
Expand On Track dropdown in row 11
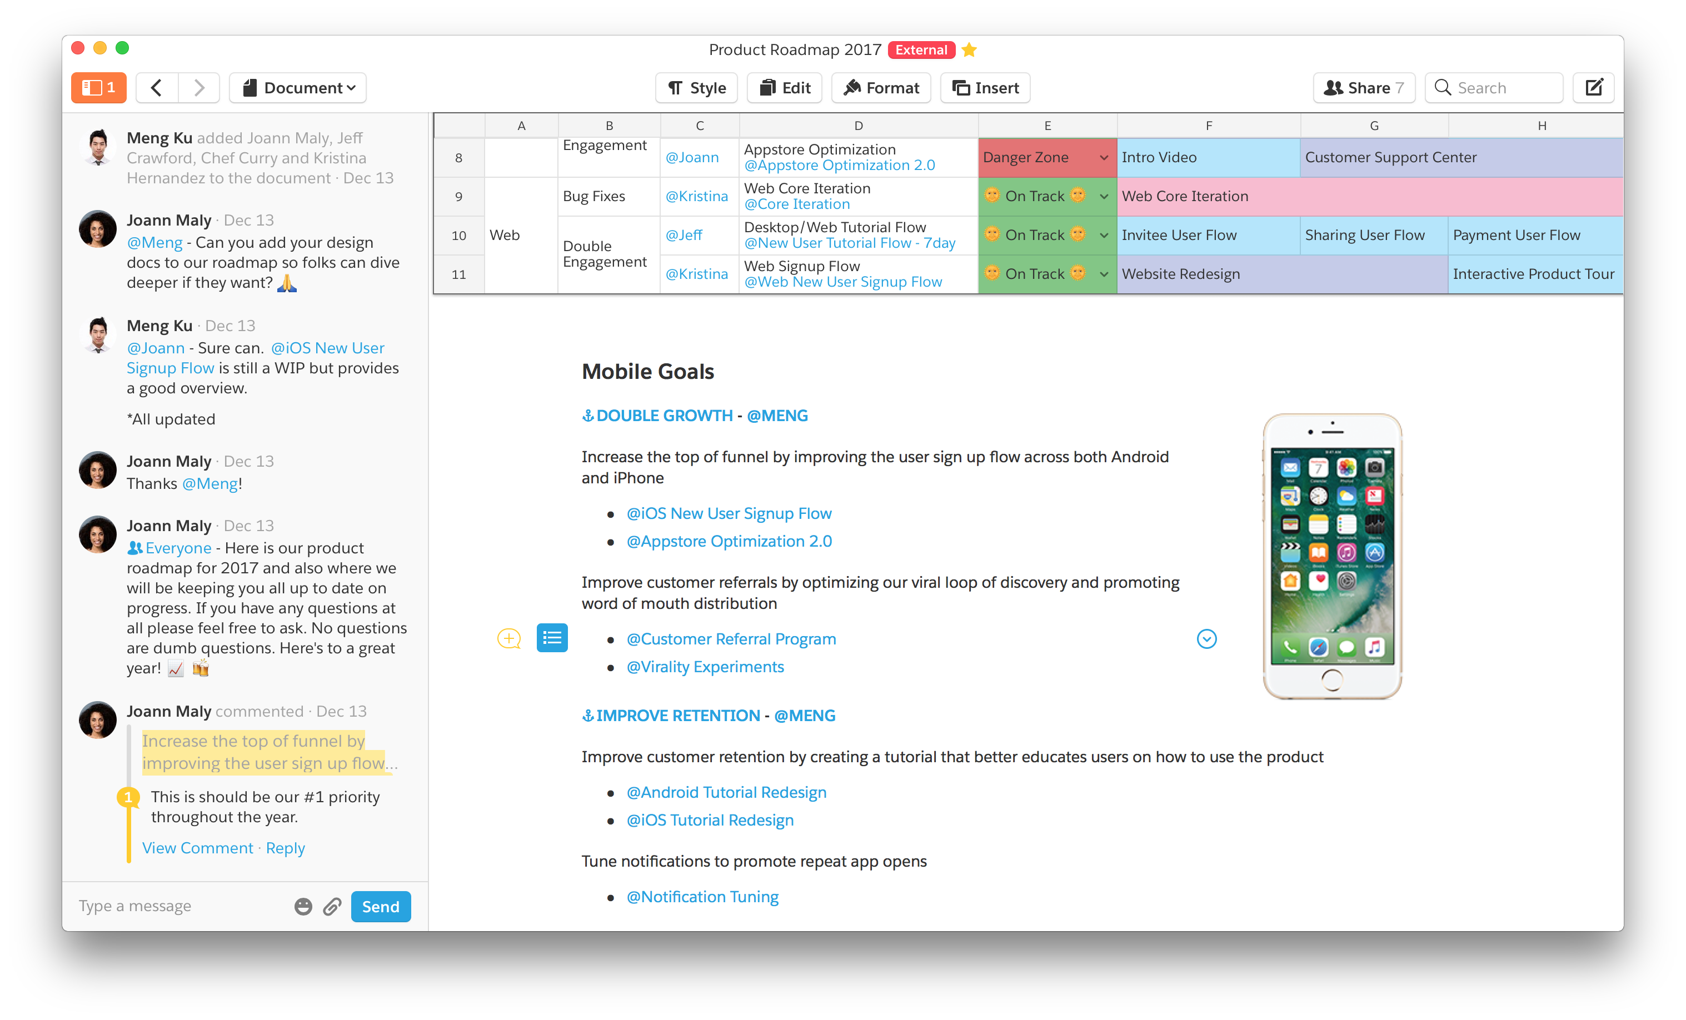point(1104,274)
